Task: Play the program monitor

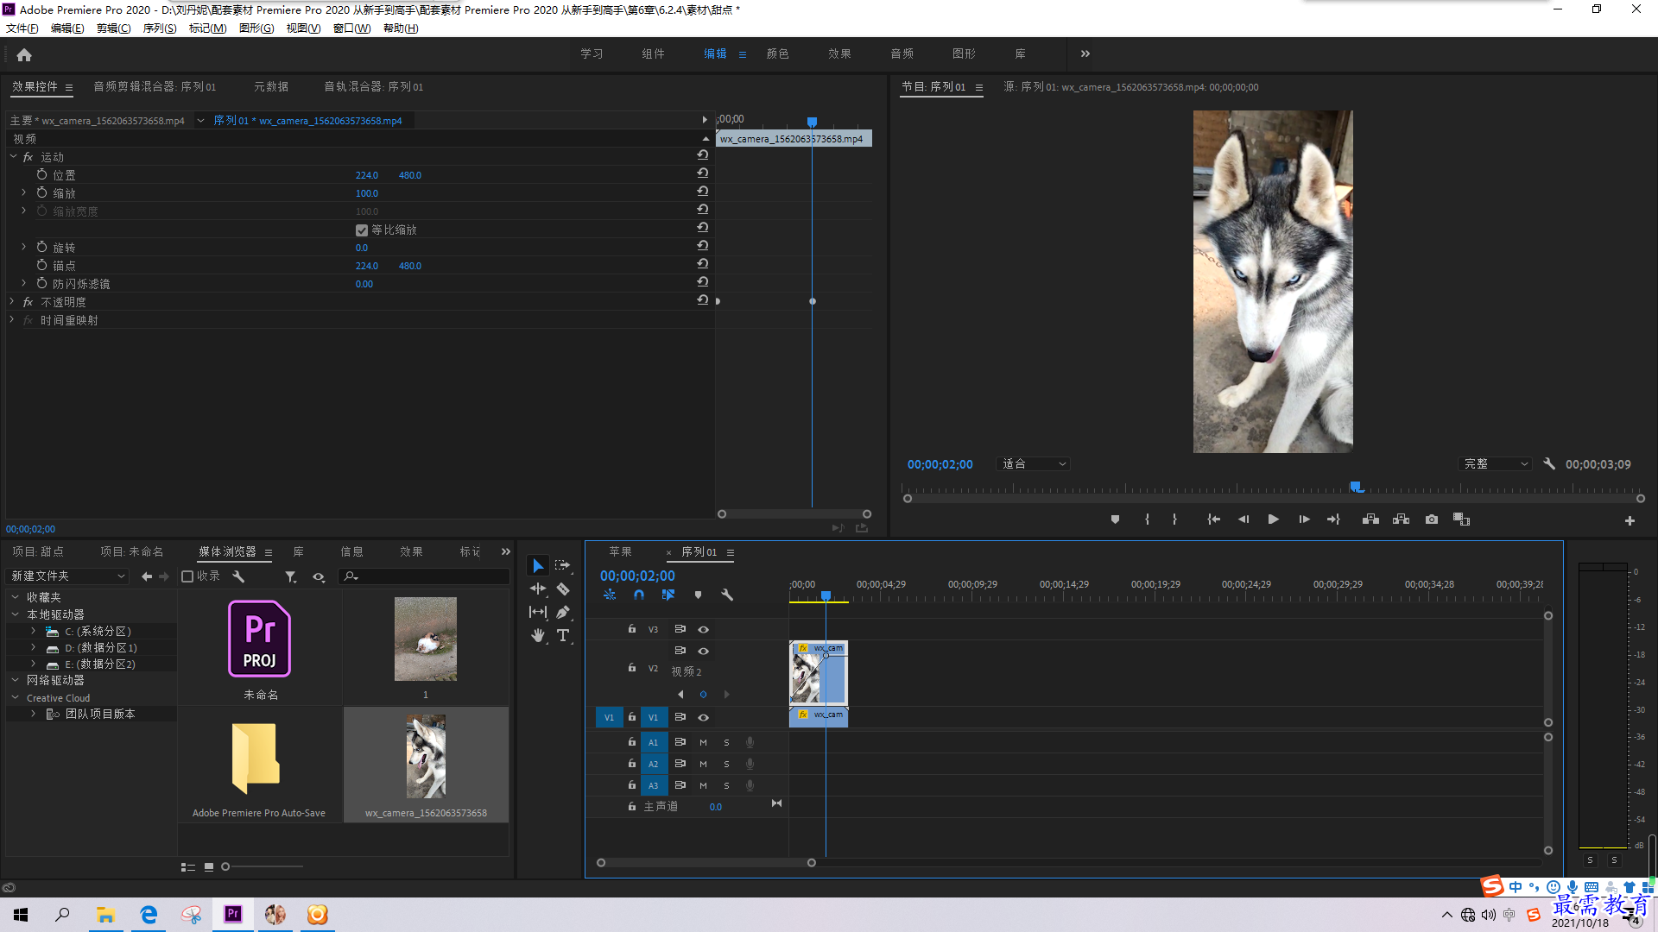Action: coord(1273,520)
